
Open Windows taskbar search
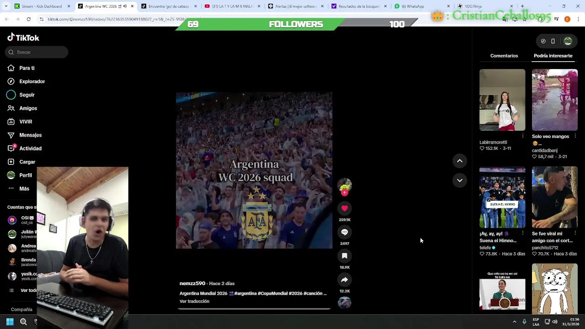pyautogui.click(x=24, y=322)
